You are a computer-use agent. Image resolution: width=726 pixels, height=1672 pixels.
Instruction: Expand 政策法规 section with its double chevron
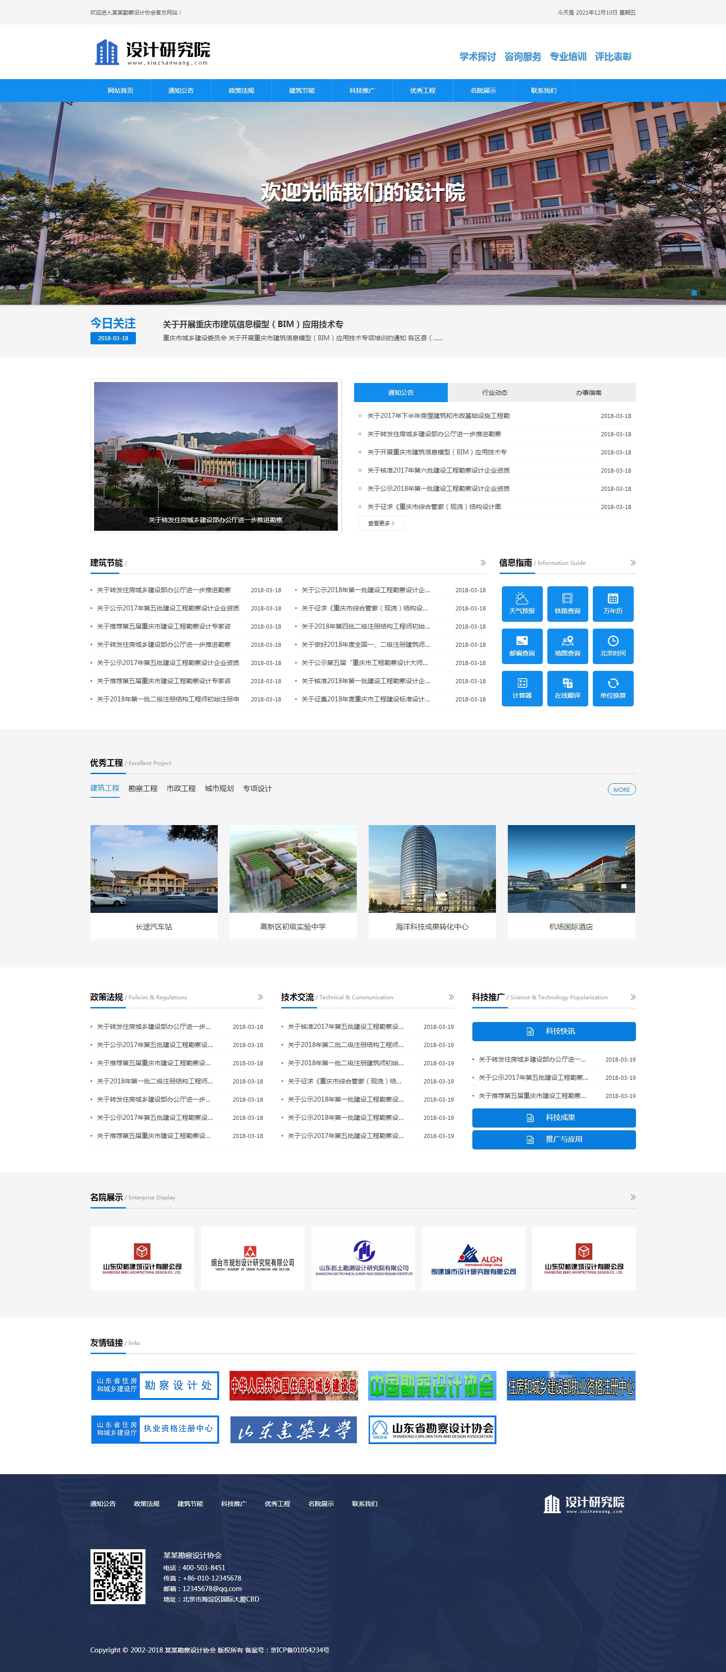click(260, 997)
